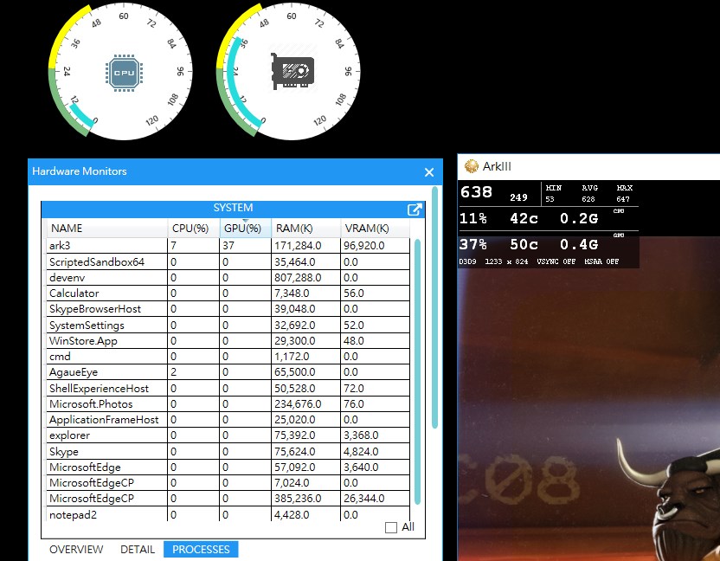Enable the All processes checkbox
The height and width of the screenshot is (561, 720).
pos(391,527)
